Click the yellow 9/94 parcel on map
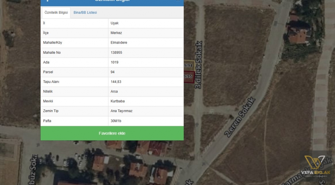Screen dimensions: 335x185 click(x=189, y=65)
